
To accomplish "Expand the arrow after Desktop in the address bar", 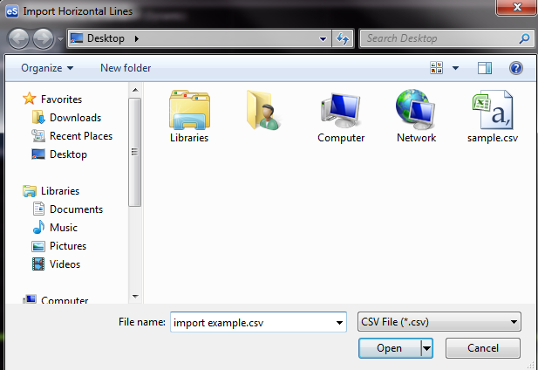I will click(x=137, y=38).
